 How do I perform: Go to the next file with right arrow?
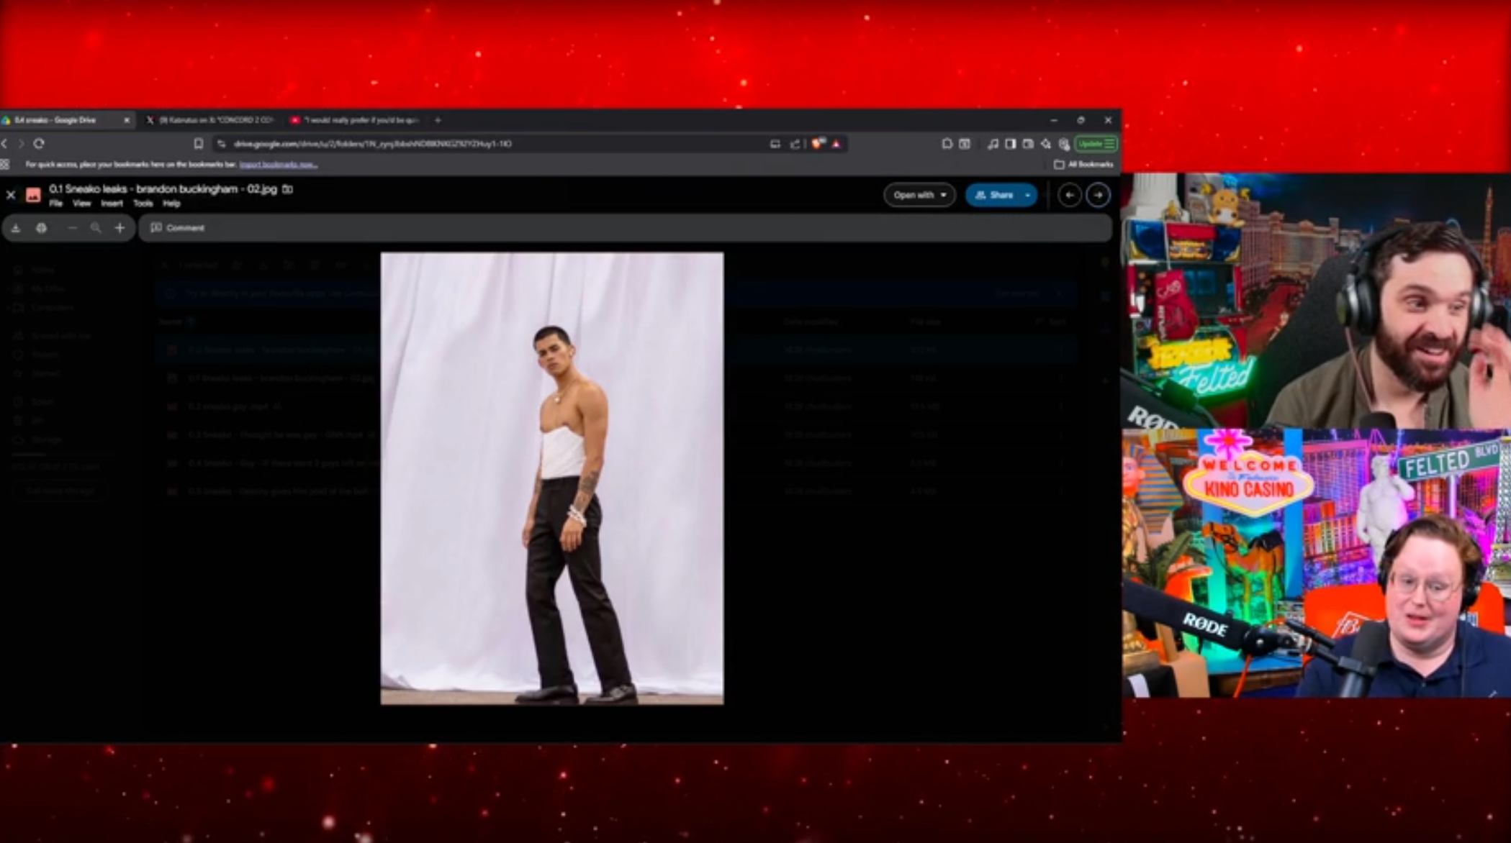[x=1098, y=195]
